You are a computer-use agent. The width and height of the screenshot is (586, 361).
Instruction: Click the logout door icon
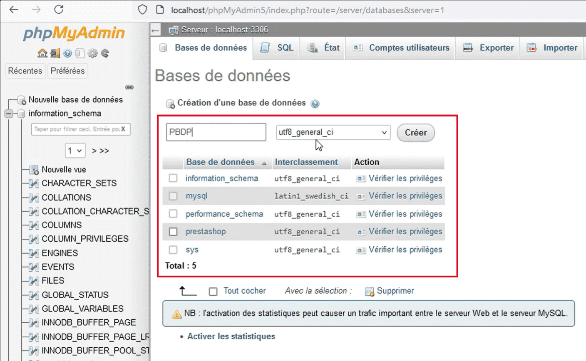pyautogui.click(x=55, y=53)
